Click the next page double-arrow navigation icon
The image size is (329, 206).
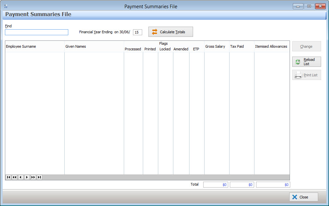pyautogui.click(x=33, y=177)
